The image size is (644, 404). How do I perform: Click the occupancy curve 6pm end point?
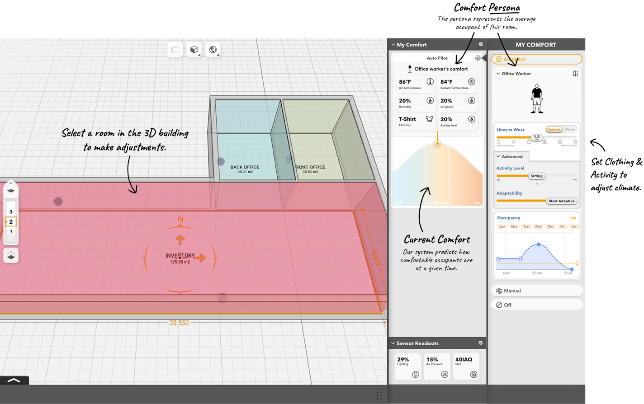pos(572,269)
